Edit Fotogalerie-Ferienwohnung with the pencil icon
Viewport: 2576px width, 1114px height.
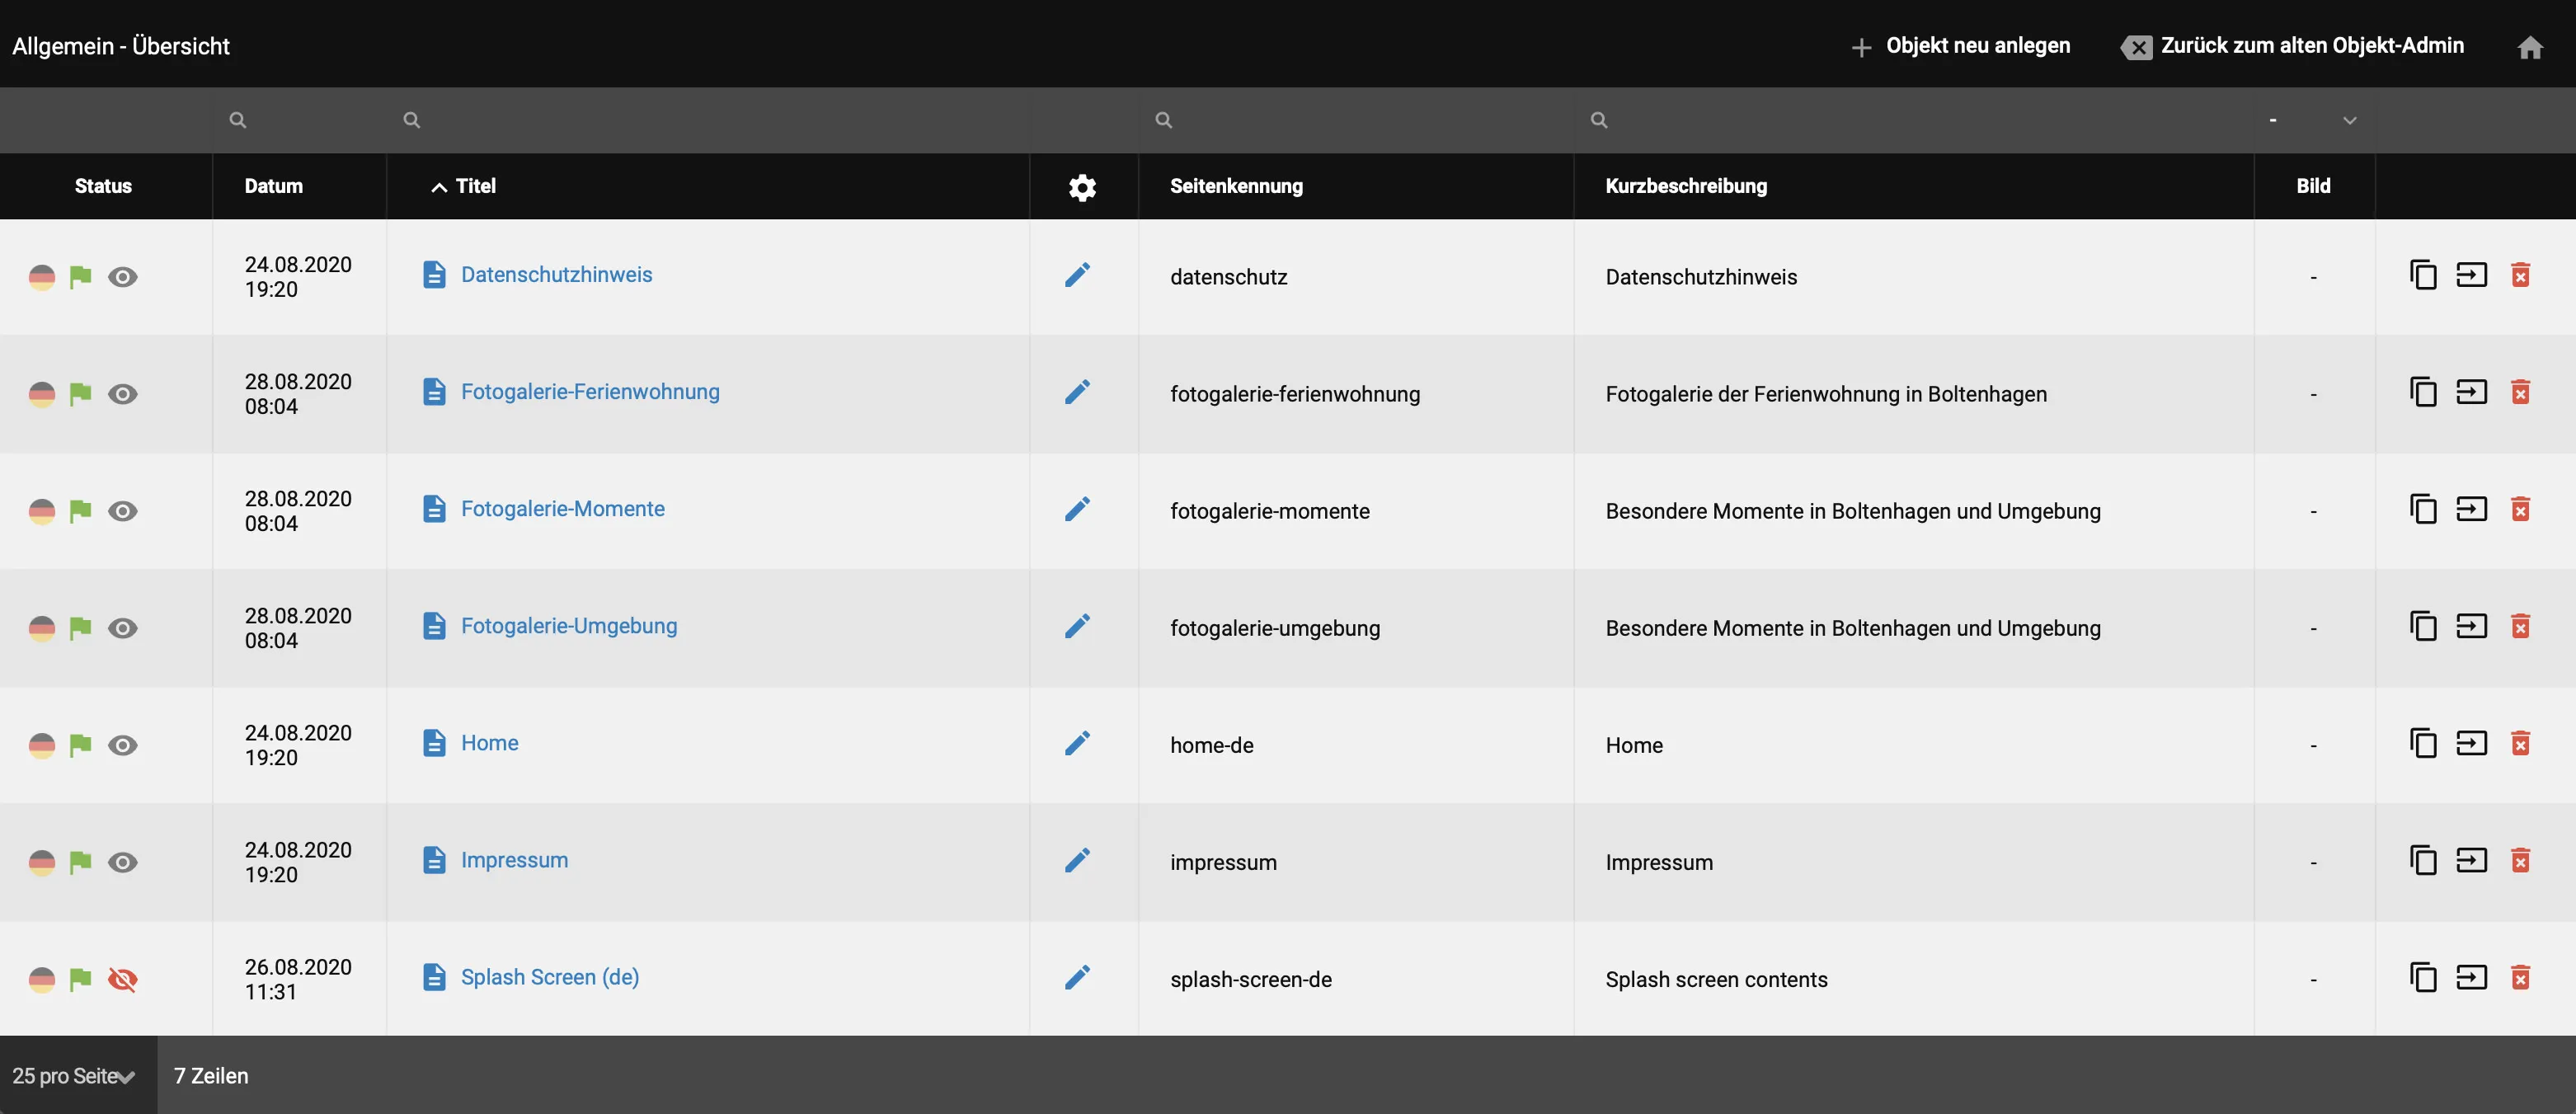tap(1077, 392)
